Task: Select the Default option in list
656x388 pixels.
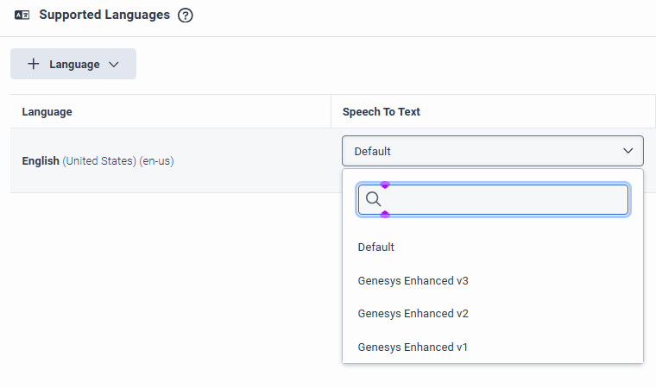Action: tap(376, 247)
